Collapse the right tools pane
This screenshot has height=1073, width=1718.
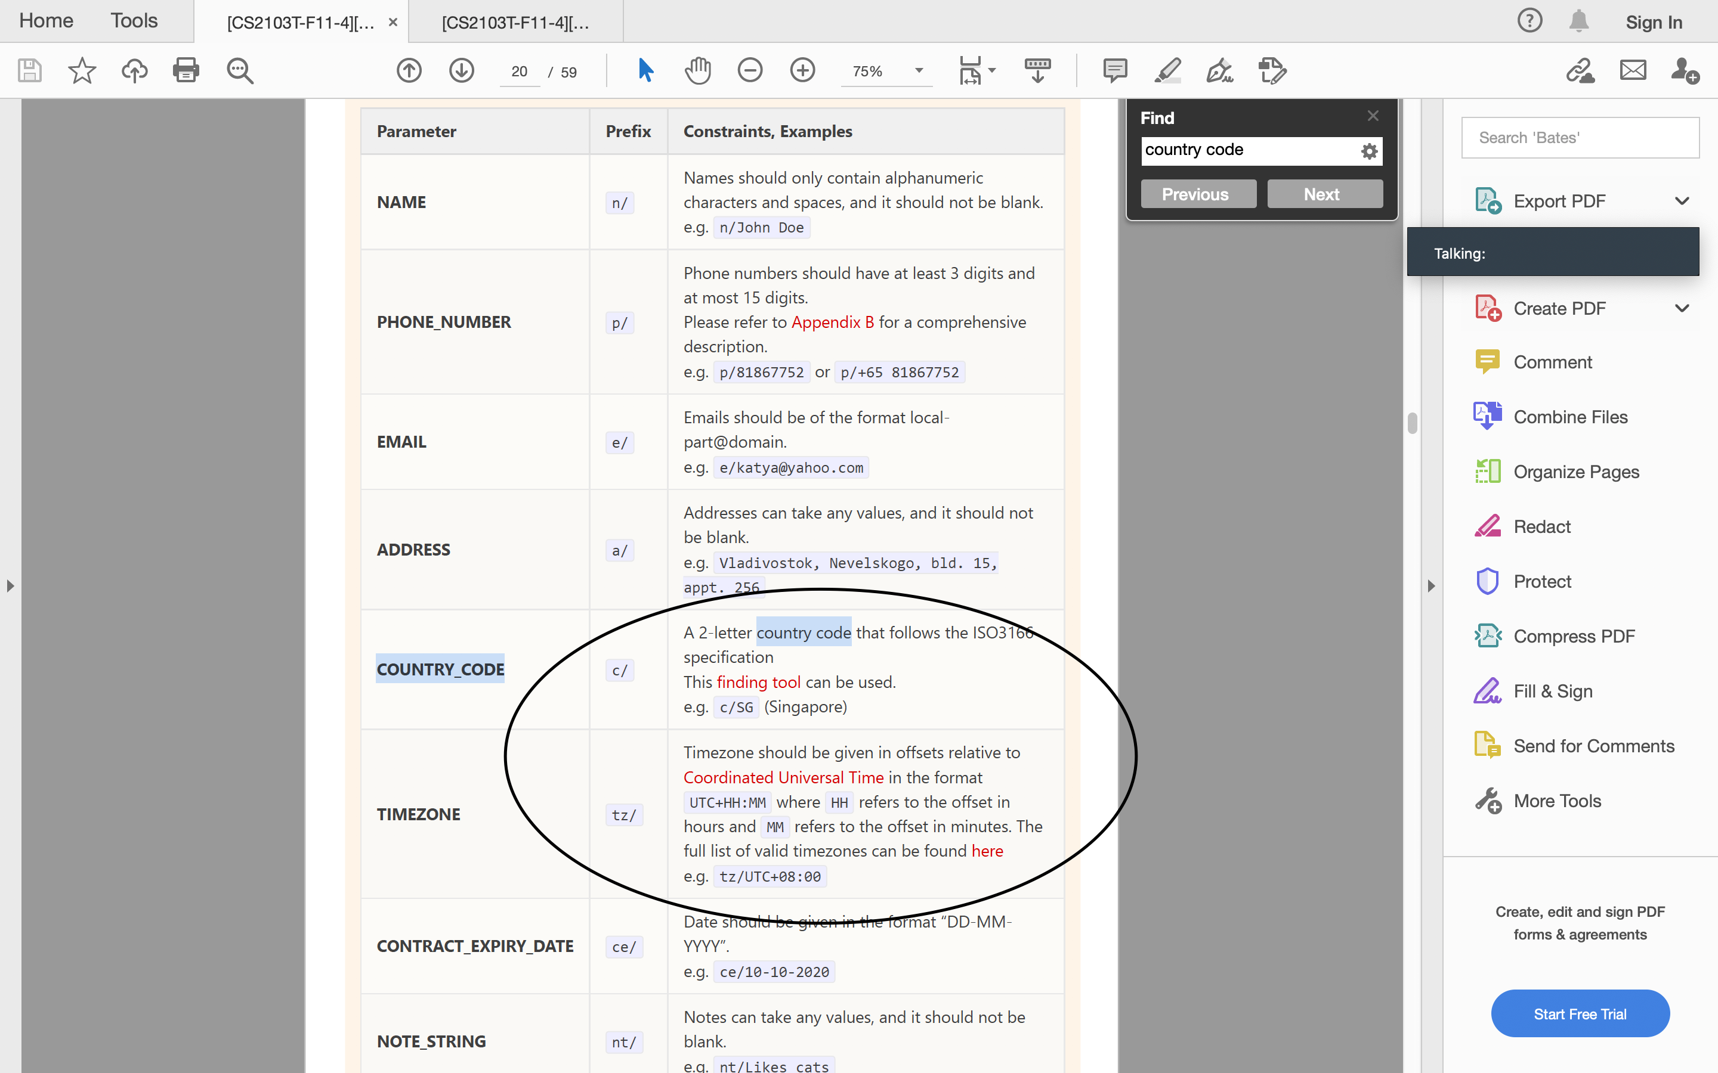point(1430,585)
